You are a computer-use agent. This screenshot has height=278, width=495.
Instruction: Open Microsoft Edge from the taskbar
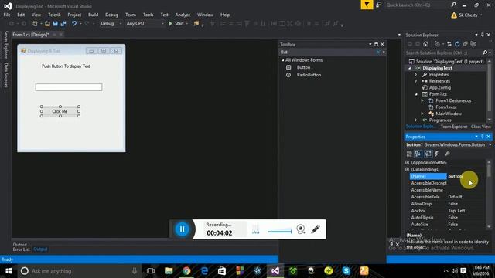tap(204, 271)
